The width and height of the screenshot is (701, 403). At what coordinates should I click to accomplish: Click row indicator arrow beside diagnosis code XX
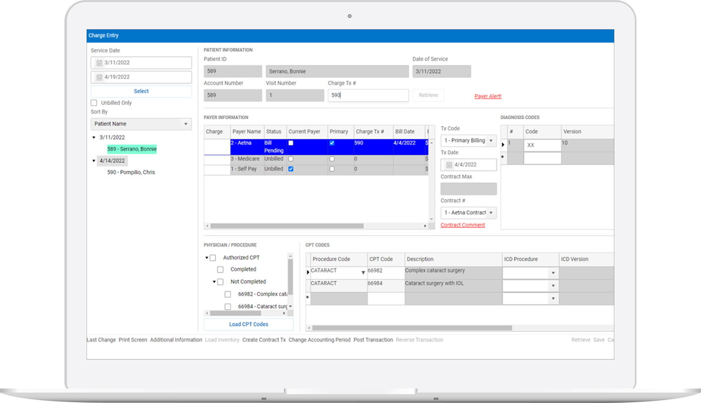[x=503, y=145]
